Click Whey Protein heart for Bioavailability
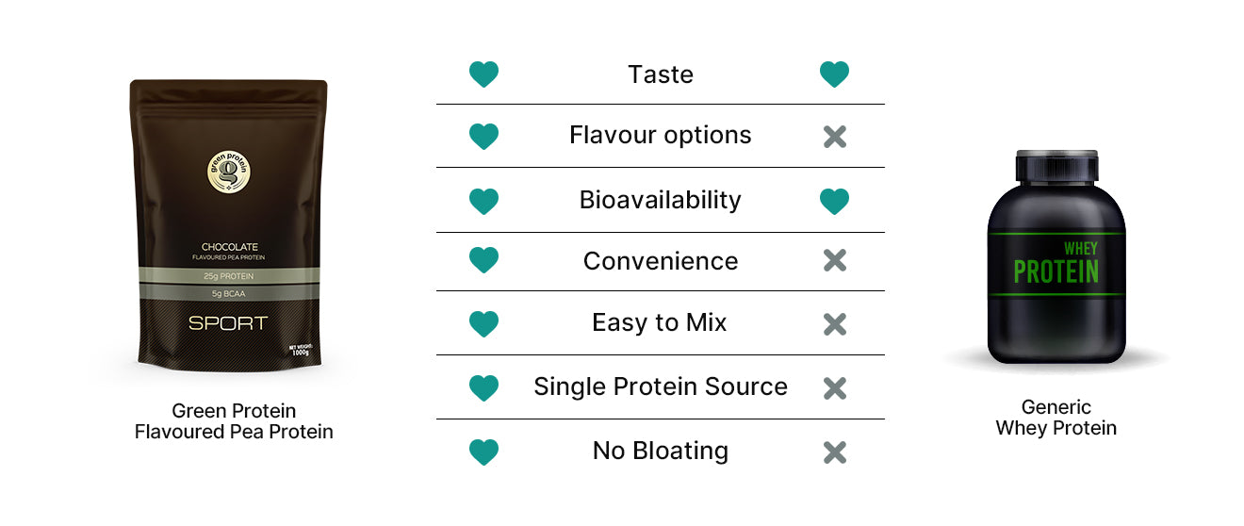This screenshot has width=1244, height=526. [x=834, y=201]
